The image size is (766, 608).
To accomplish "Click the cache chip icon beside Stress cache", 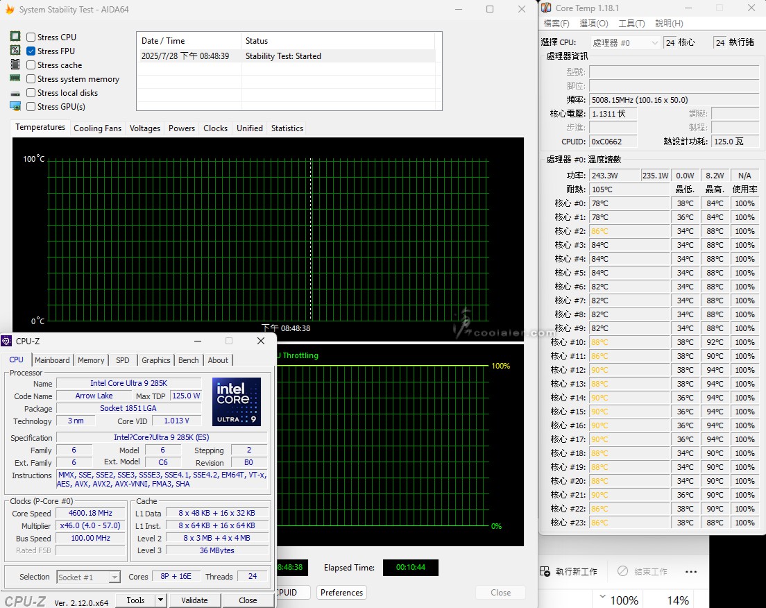I will tap(15, 65).
